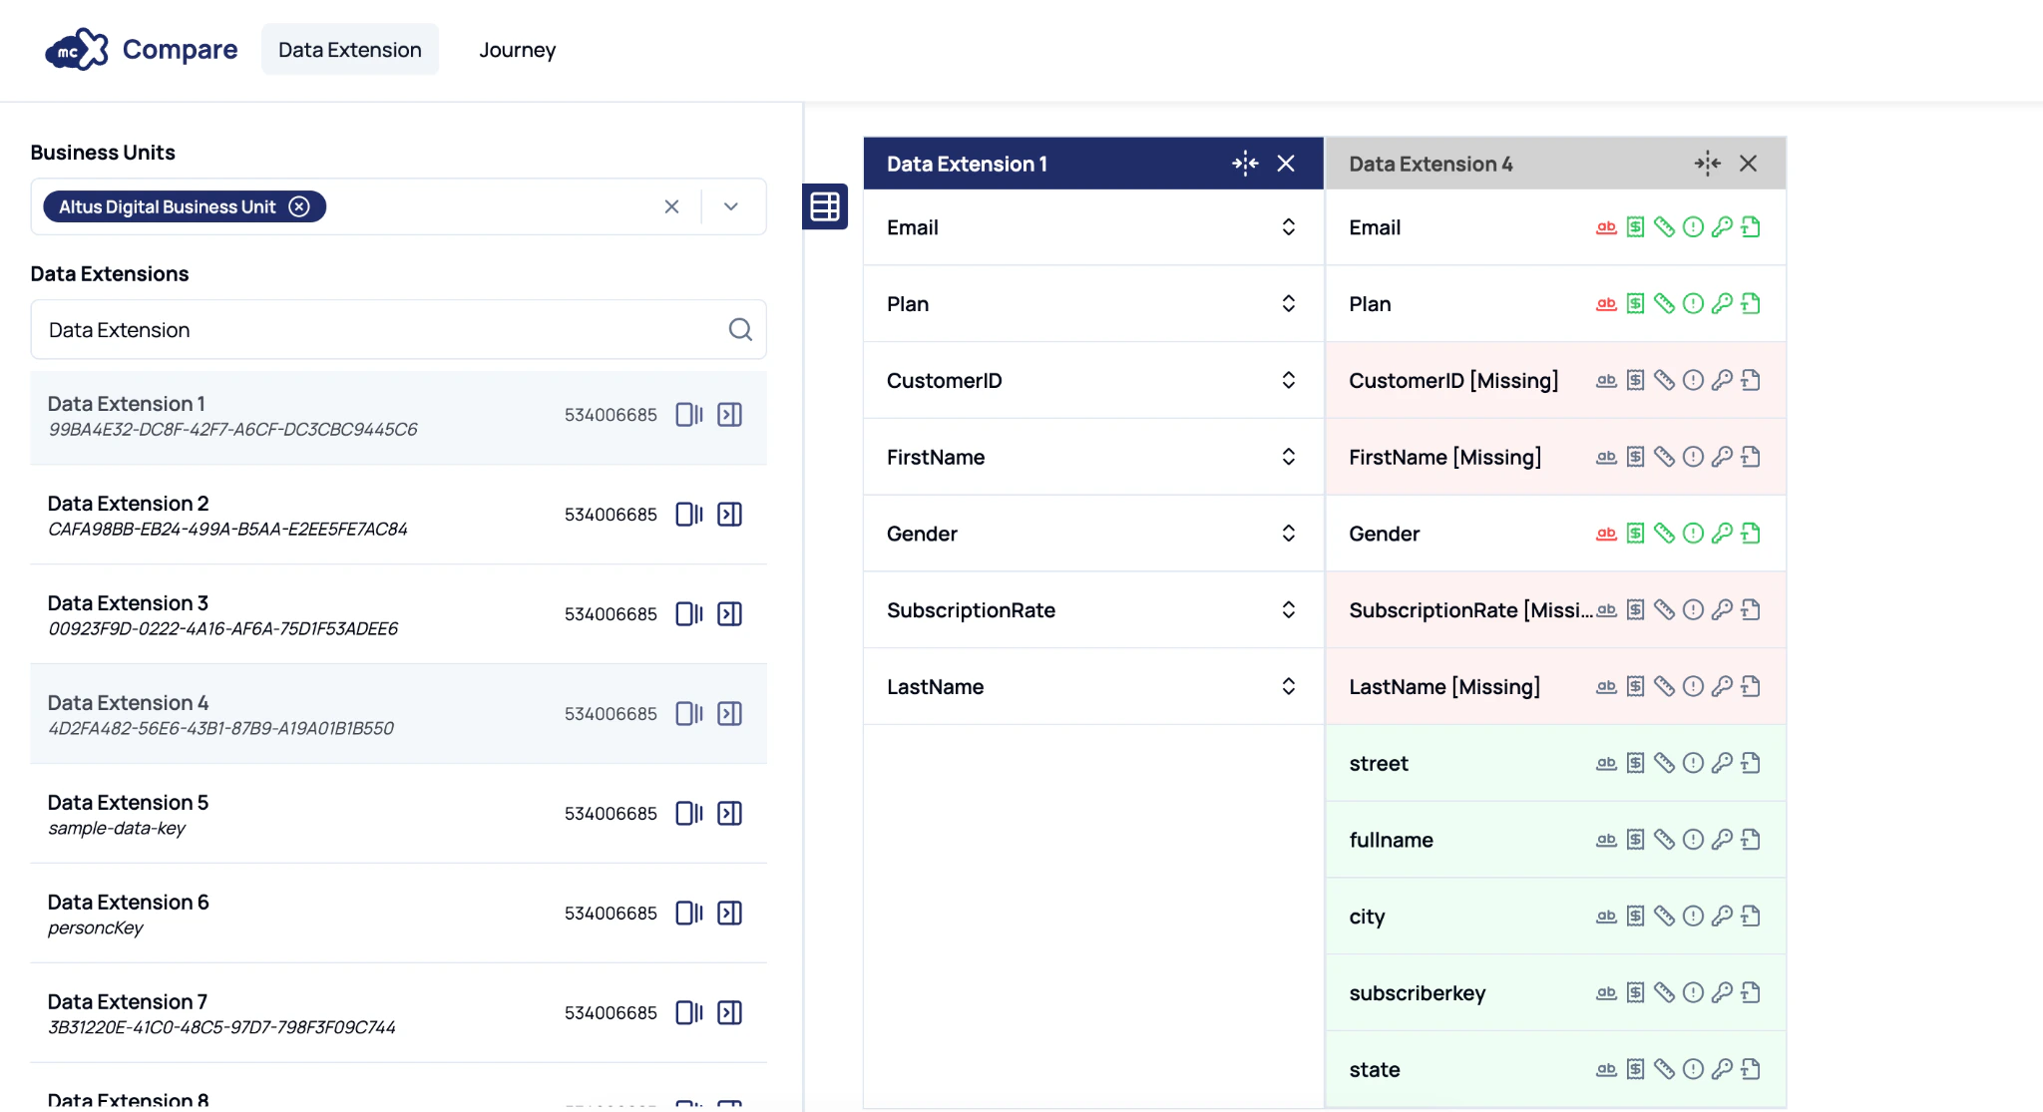
Task: Toggle the compare column icon for Data Extension 1
Action: (689, 414)
